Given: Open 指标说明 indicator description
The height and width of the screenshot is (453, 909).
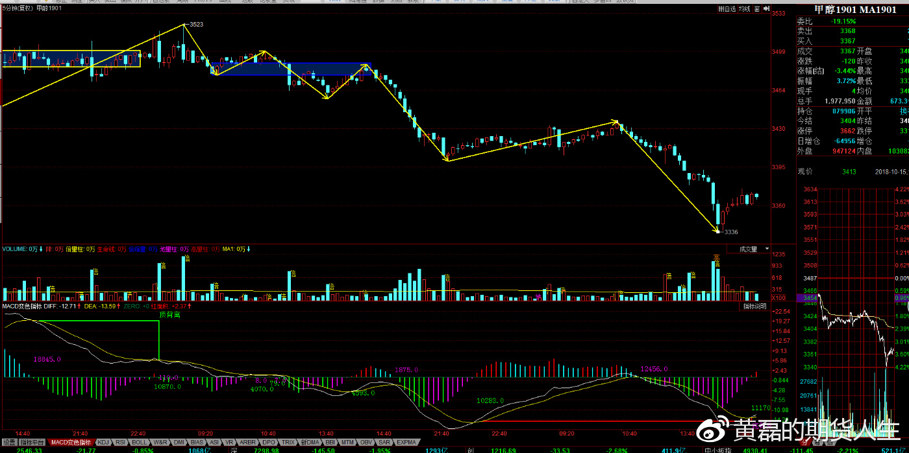Looking at the screenshot, I should pos(754,306).
